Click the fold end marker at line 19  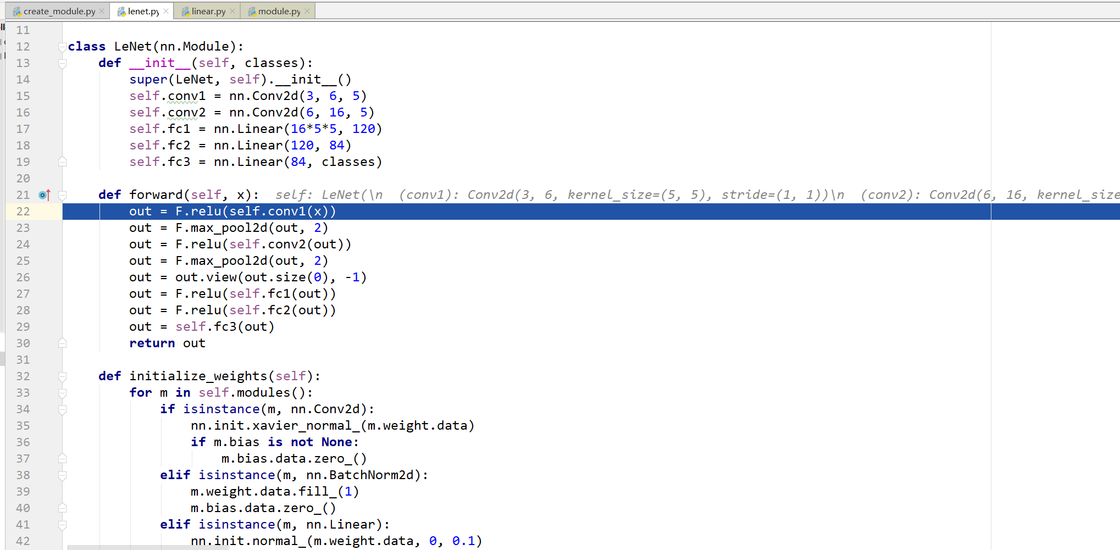(x=63, y=162)
